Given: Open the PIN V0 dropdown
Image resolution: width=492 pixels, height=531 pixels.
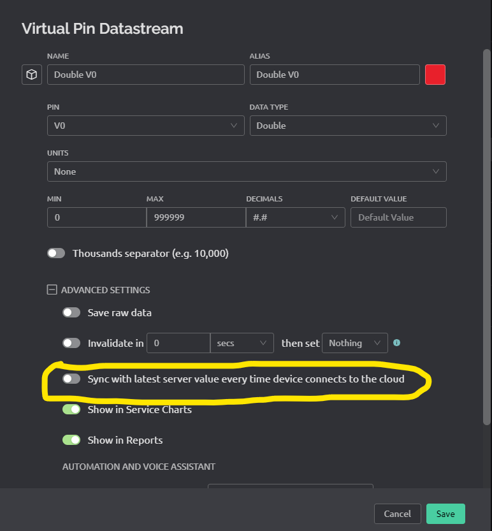Looking at the screenshot, I should tap(145, 126).
